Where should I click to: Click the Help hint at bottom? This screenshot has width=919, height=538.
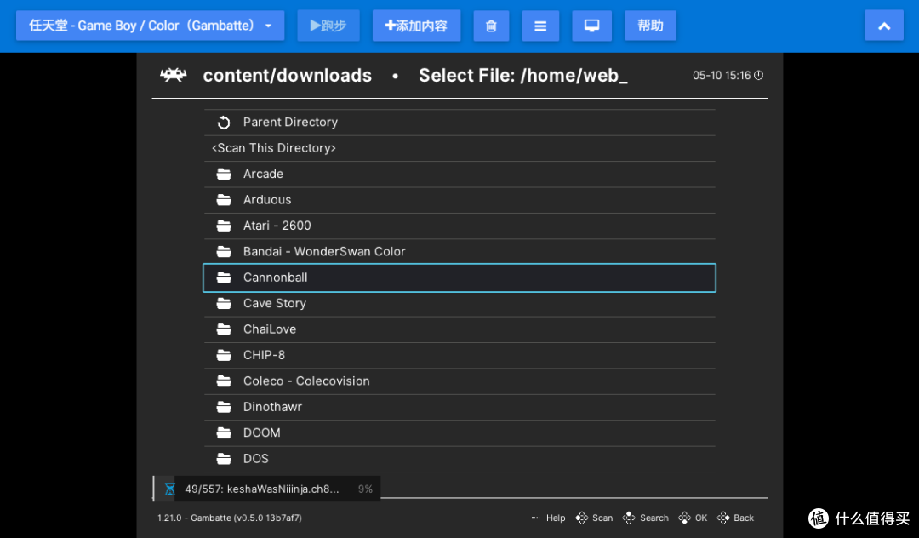(x=549, y=518)
